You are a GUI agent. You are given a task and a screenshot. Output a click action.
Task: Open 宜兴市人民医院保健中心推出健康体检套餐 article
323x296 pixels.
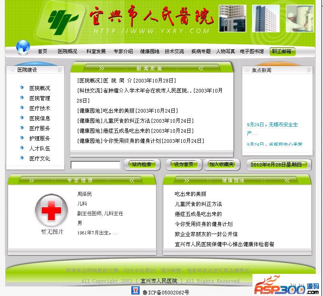224,244
